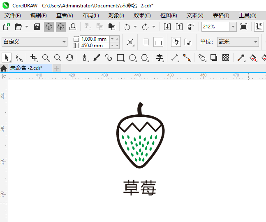Select the Pick arrow tool
This screenshot has width=266, height=222.
(7, 58)
